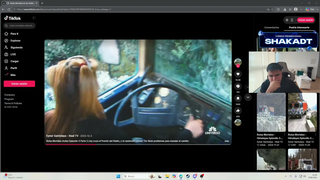This screenshot has height=180, width=320.
Task: Bookmark the video with the save icon
Action: tap(238, 98)
